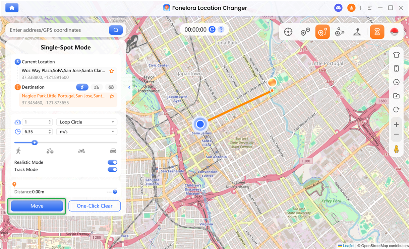Screen dimensions: 409x249
Task: Toggle Realistic Mode switch
Action: pyautogui.click(x=112, y=162)
